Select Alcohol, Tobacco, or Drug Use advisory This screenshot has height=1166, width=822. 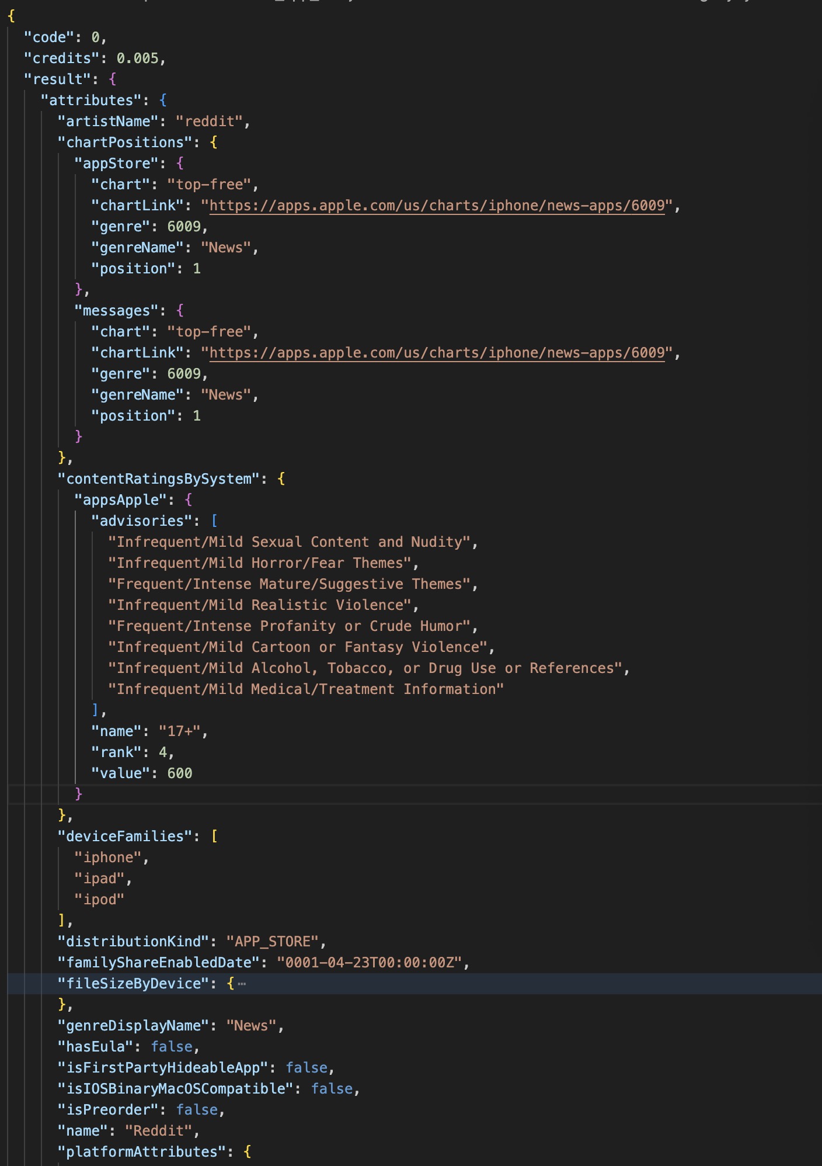coord(365,668)
